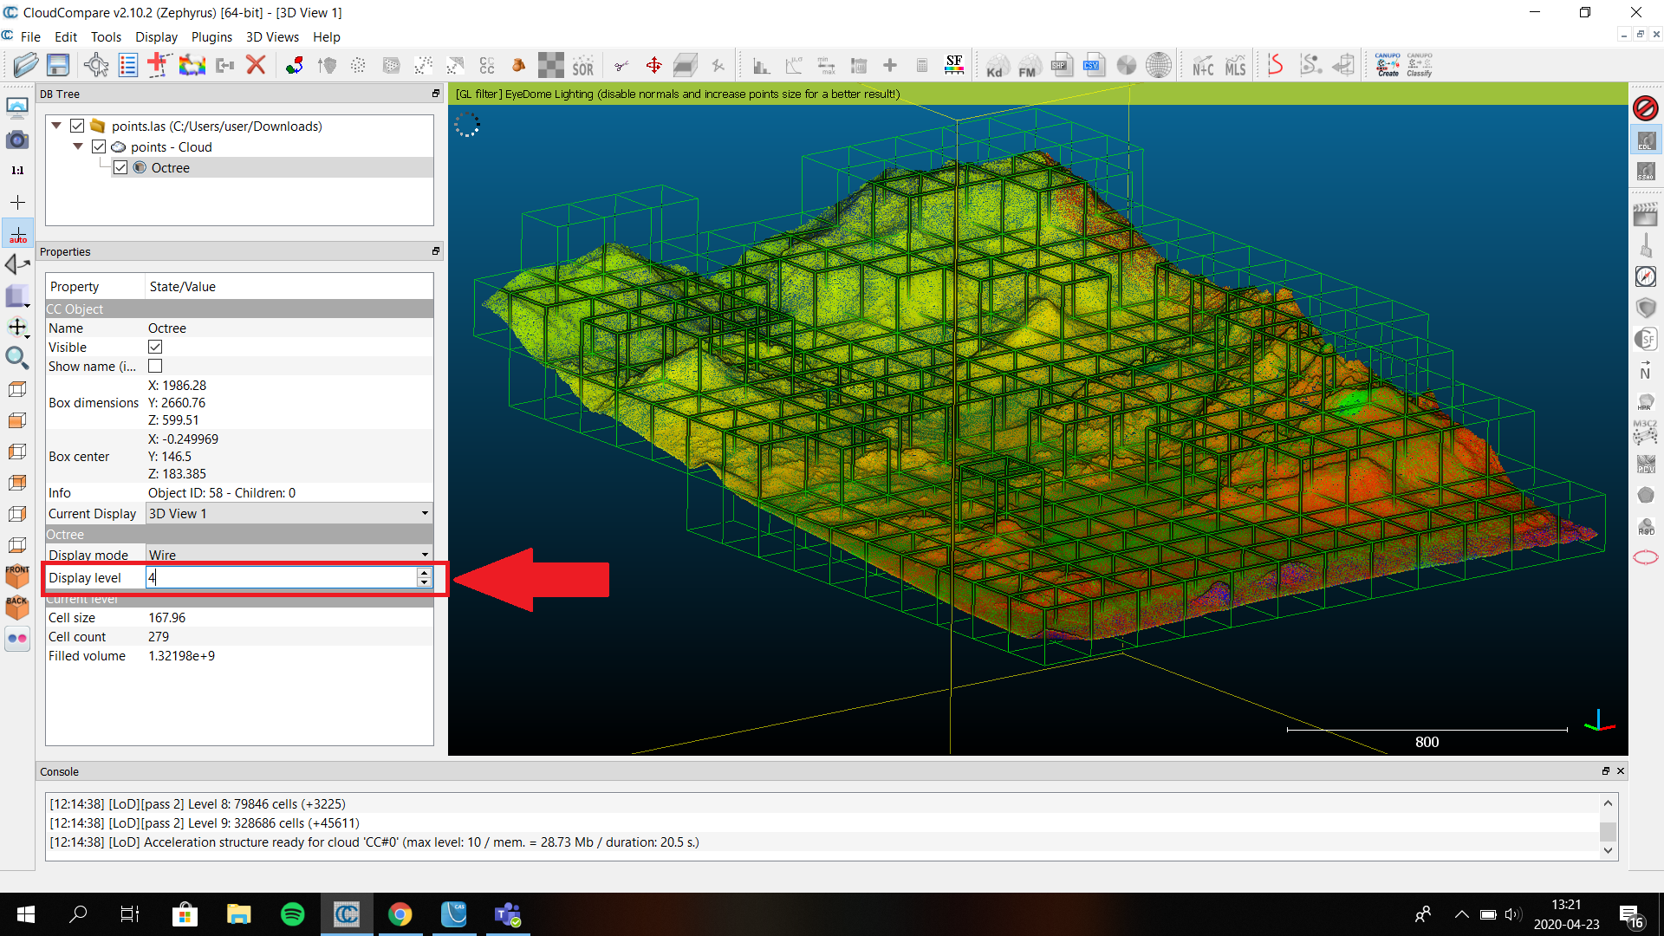Click the SF (Scalar Field) display icon
The height and width of the screenshot is (936, 1664).
(954, 65)
